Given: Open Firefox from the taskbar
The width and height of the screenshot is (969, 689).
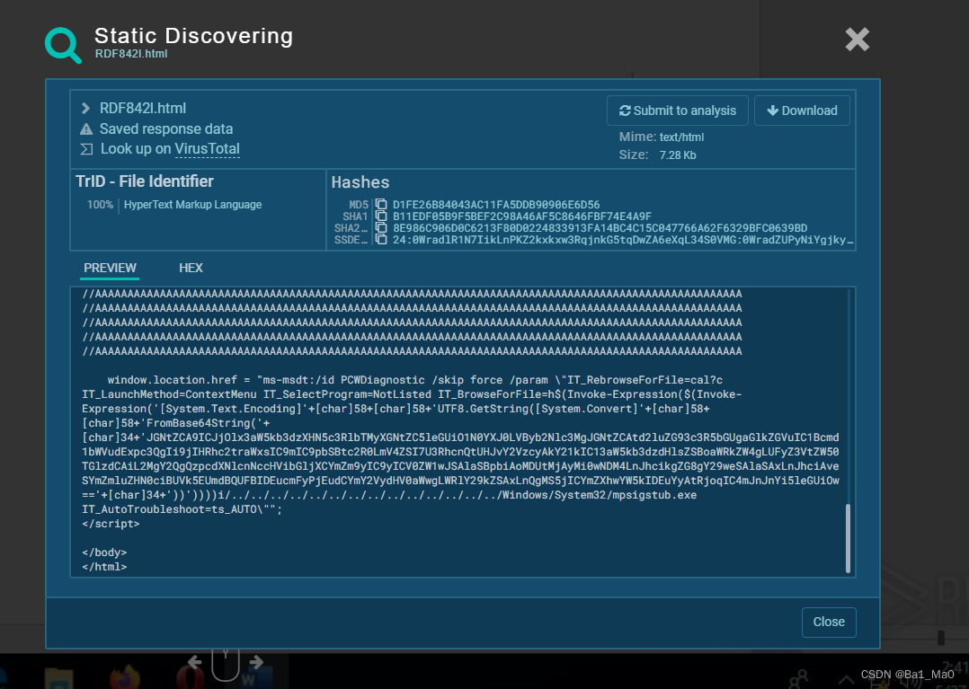Looking at the screenshot, I should (x=126, y=677).
